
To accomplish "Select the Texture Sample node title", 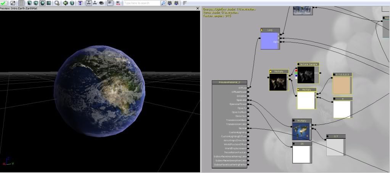I will (x=308, y=64).
